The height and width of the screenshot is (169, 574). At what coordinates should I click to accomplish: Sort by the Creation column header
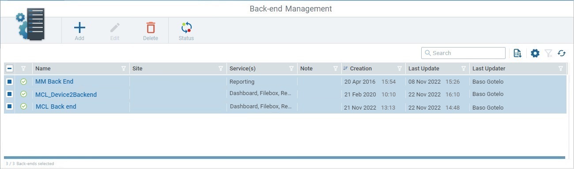(x=361, y=69)
